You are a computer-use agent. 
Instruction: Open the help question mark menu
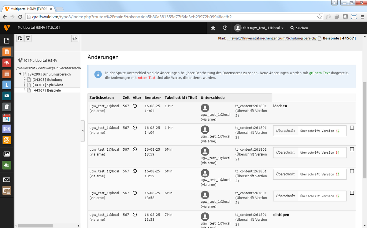pyautogui.click(x=225, y=28)
